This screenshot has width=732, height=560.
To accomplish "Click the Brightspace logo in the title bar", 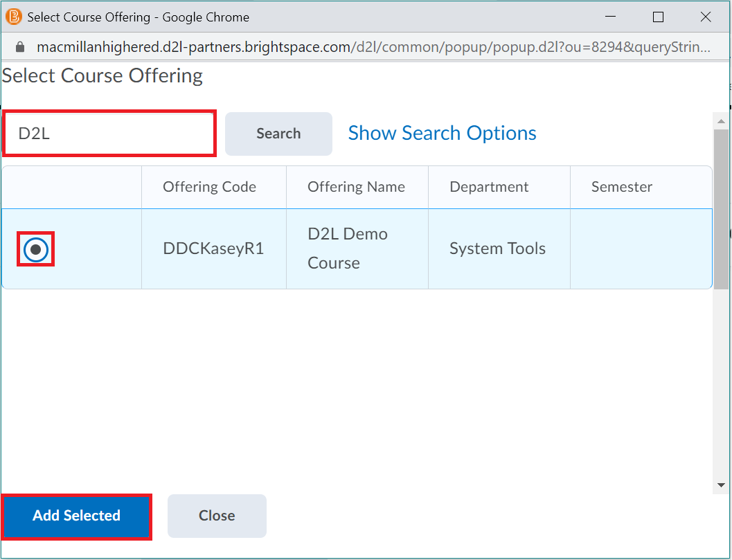I will [12, 17].
